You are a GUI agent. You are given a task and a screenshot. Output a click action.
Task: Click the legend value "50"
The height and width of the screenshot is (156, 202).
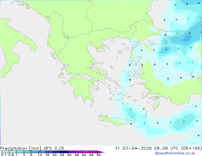tap(98, 155)
